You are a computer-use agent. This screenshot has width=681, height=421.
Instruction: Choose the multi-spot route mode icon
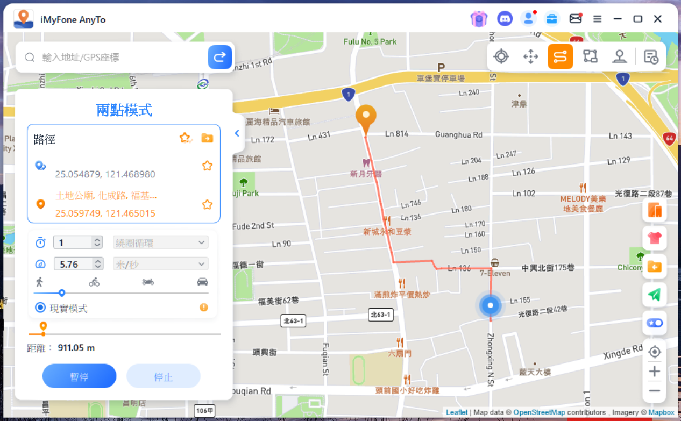pyautogui.click(x=590, y=56)
